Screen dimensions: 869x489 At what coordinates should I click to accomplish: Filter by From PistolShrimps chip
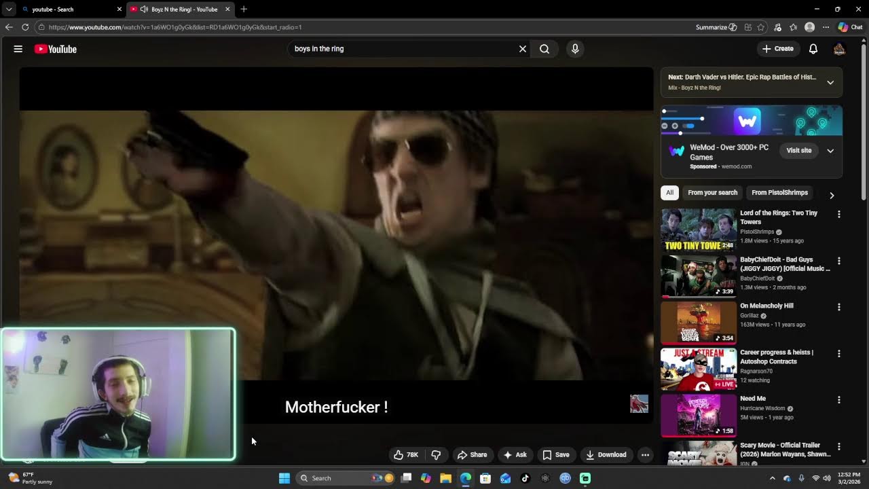coord(779,193)
